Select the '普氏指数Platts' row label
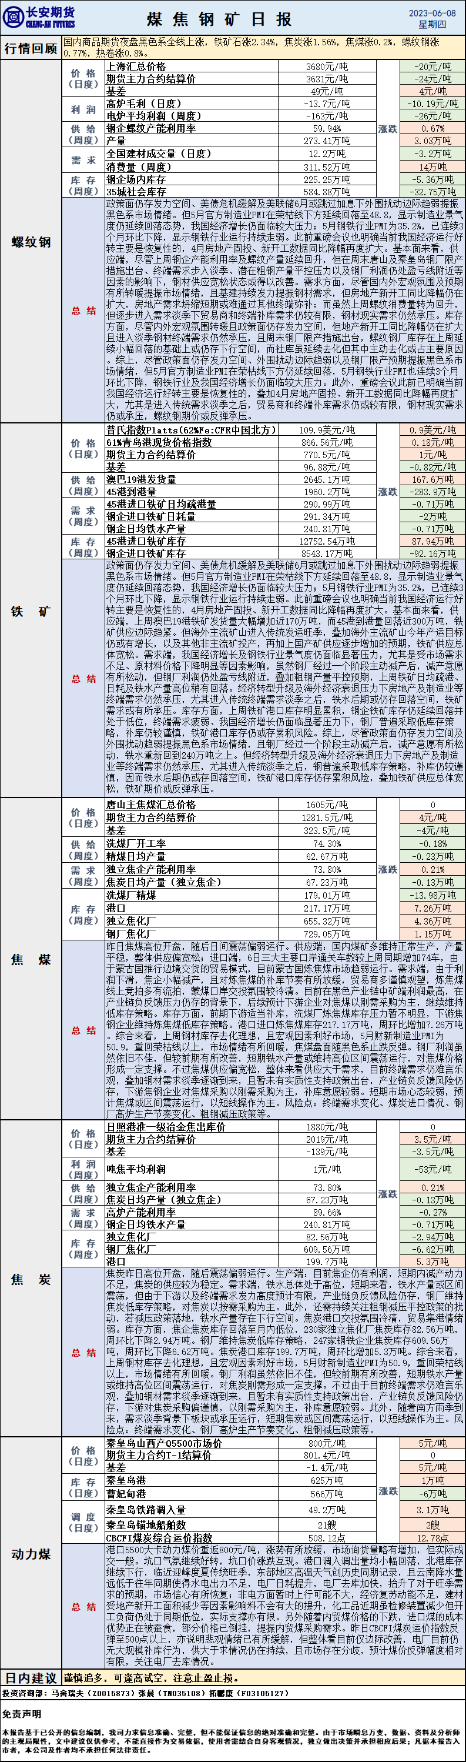The height and width of the screenshot is (1762, 466). 192,431
